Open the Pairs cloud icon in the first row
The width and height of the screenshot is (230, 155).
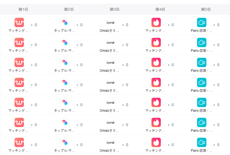202,22
